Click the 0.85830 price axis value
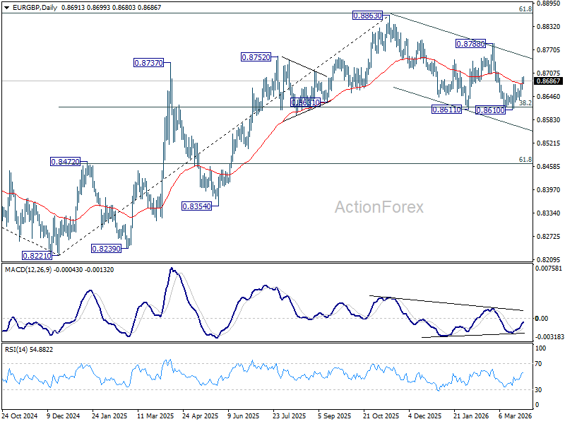The width and height of the screenshot is (565, 424). coord(549,119)
